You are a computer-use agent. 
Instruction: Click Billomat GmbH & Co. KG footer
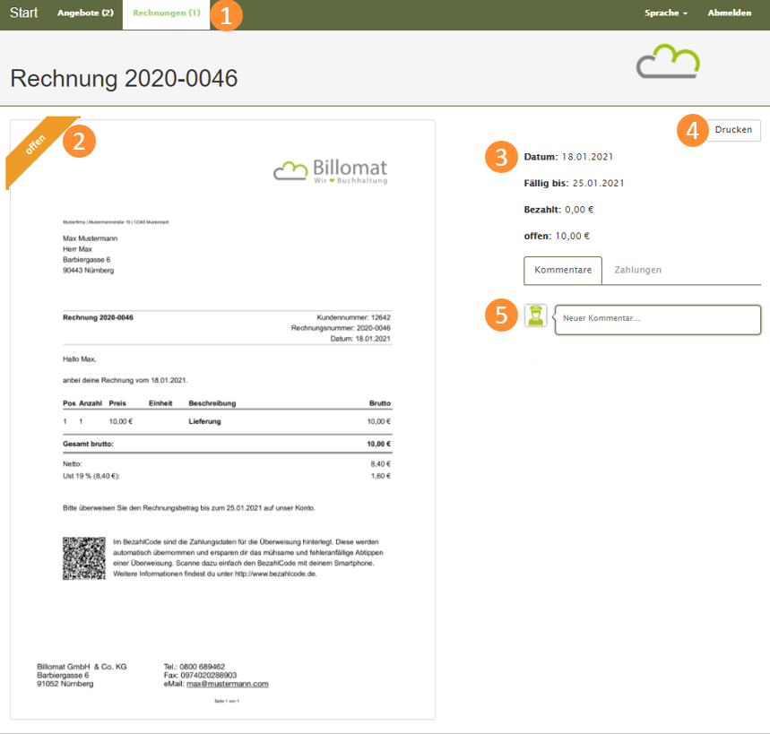coord(82,667)
